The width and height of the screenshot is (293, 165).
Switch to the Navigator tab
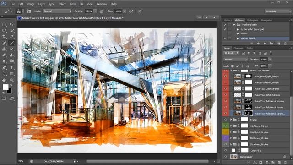tap(266, 20)
